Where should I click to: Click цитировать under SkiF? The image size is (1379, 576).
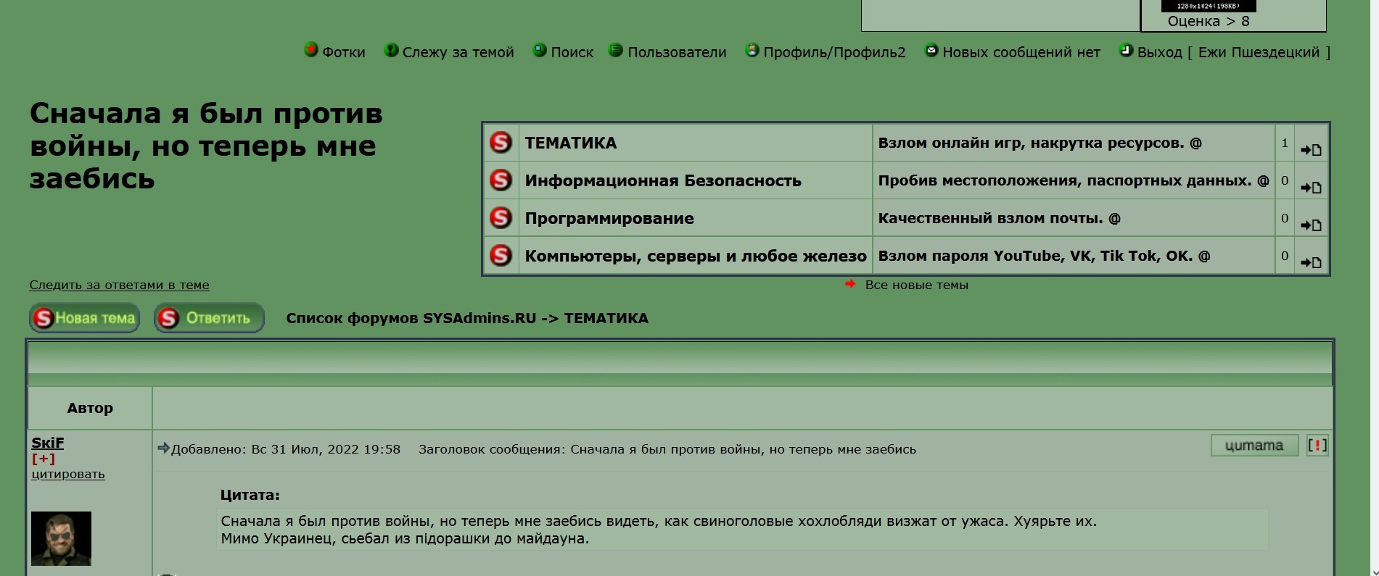click(68, 474)
